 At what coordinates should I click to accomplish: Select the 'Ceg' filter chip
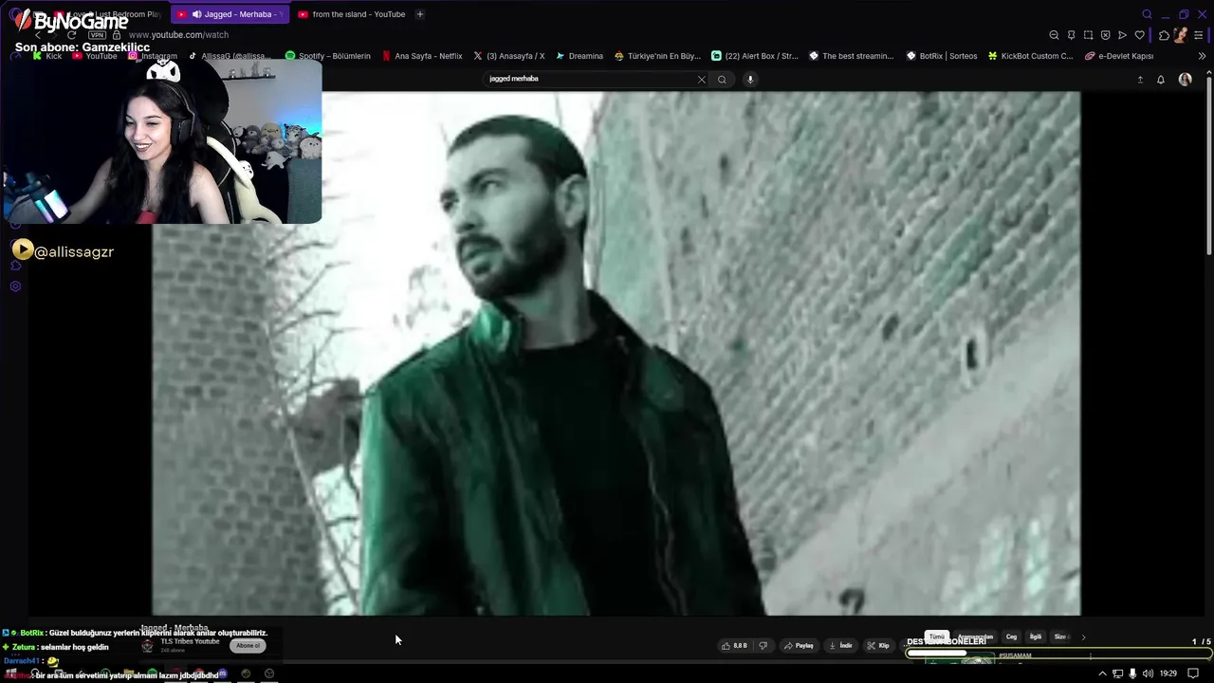tap(1011, 637)
